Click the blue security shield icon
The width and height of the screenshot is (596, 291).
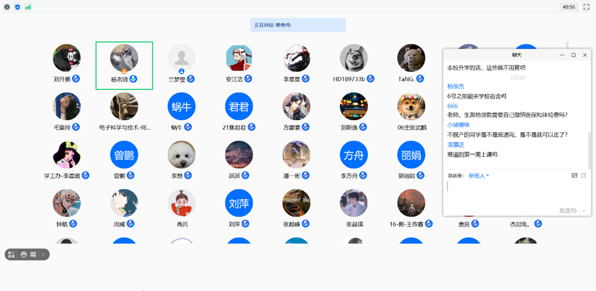[x=17, y=7]
